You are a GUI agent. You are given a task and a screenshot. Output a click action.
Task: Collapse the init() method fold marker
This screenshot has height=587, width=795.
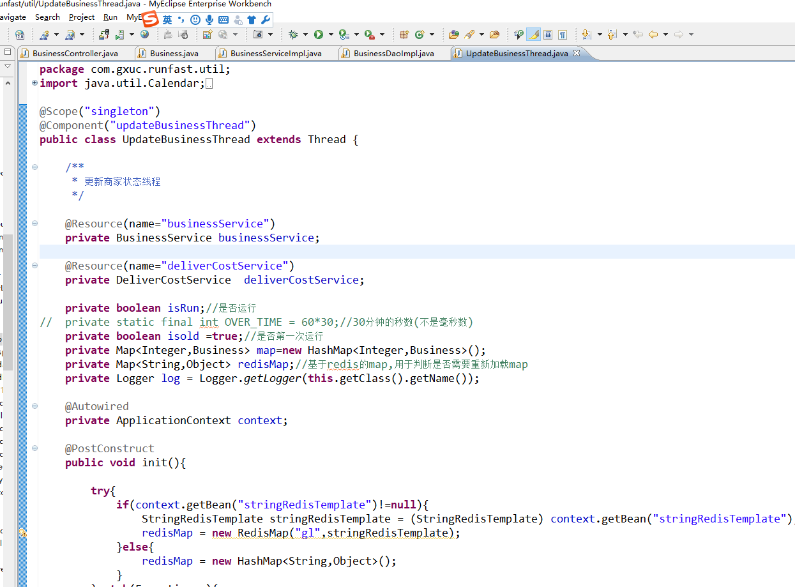pos(34,448)
